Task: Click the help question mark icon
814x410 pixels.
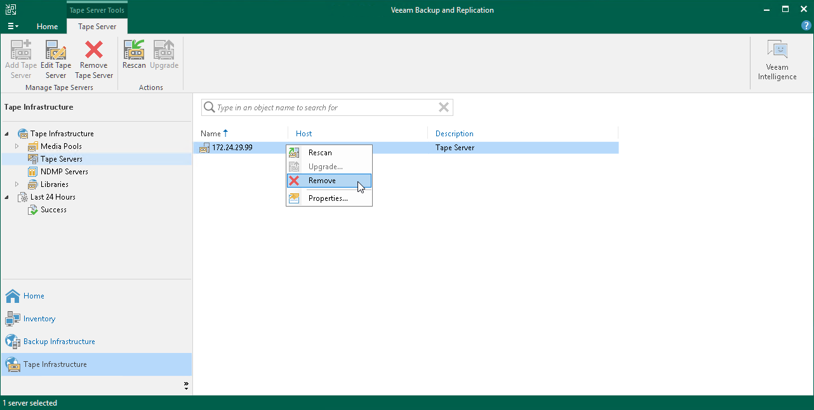Action: pyautogui.click(x=806, y=26)
